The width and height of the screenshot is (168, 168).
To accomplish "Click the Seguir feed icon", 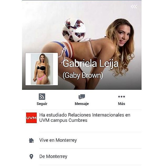I will 42,97.
